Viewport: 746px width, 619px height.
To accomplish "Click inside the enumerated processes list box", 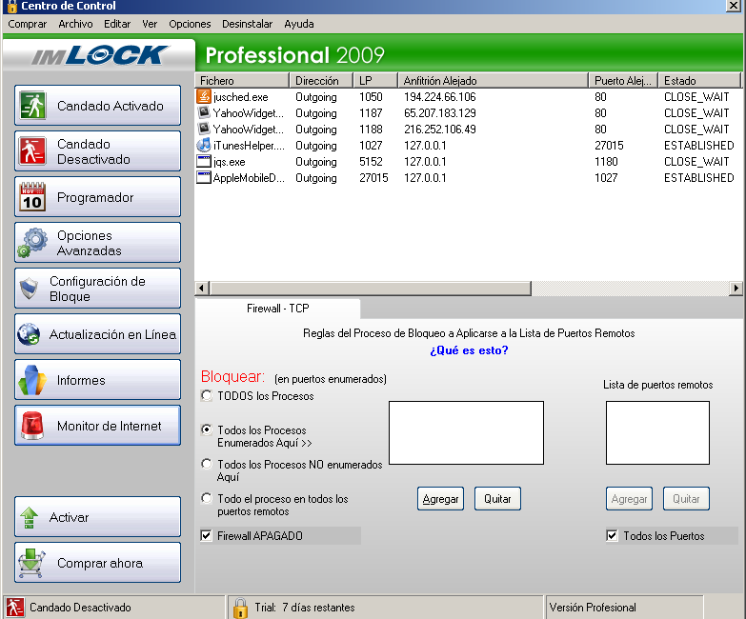I will pos(466,432).
